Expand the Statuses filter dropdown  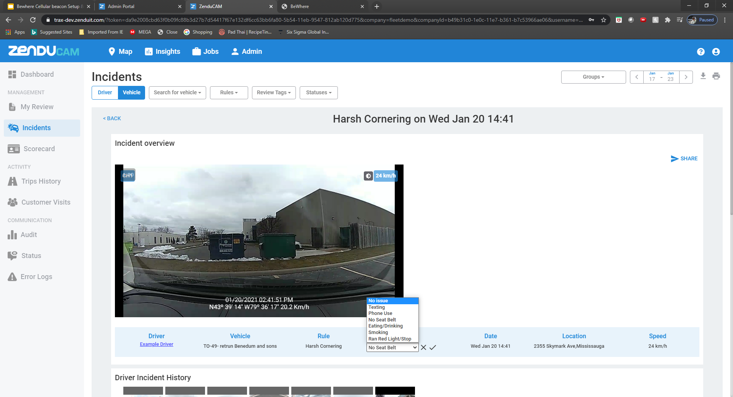click(319, 93)
